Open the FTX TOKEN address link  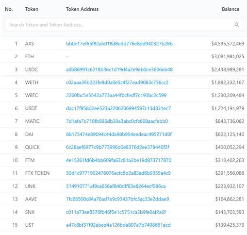click(118, 173)
